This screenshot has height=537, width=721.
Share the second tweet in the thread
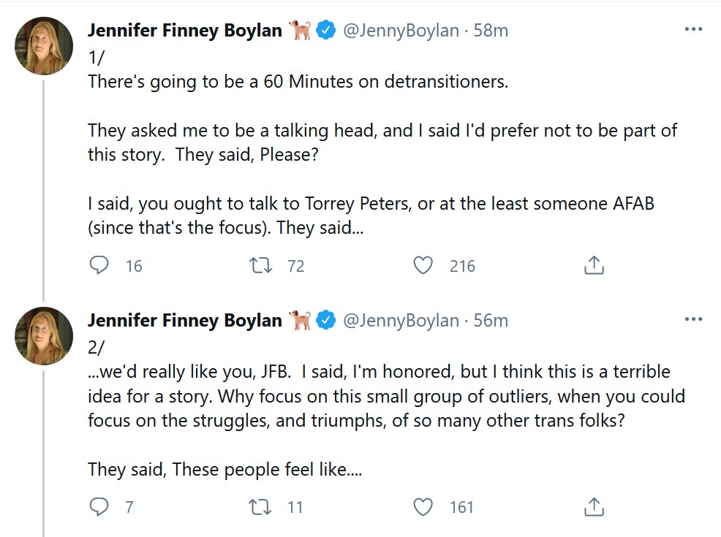pos(594,506)
